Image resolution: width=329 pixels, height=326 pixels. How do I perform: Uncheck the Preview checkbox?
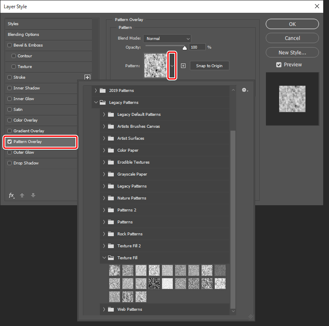(279, 65)
